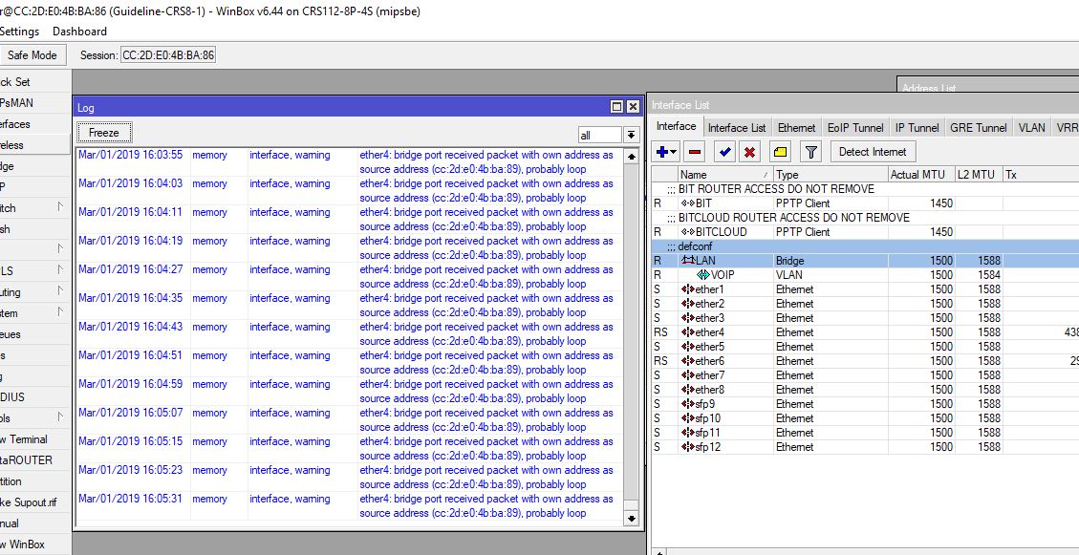Expand the Switch submenu arrow in sidebar
1079x555 pixels.
coord(60,207)
